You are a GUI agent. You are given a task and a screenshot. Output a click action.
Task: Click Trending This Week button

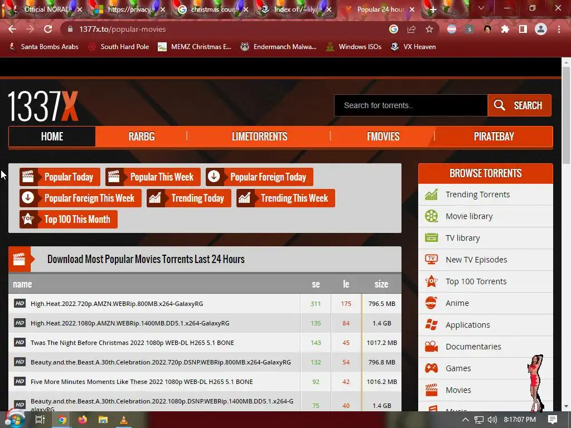coord(285,198)
